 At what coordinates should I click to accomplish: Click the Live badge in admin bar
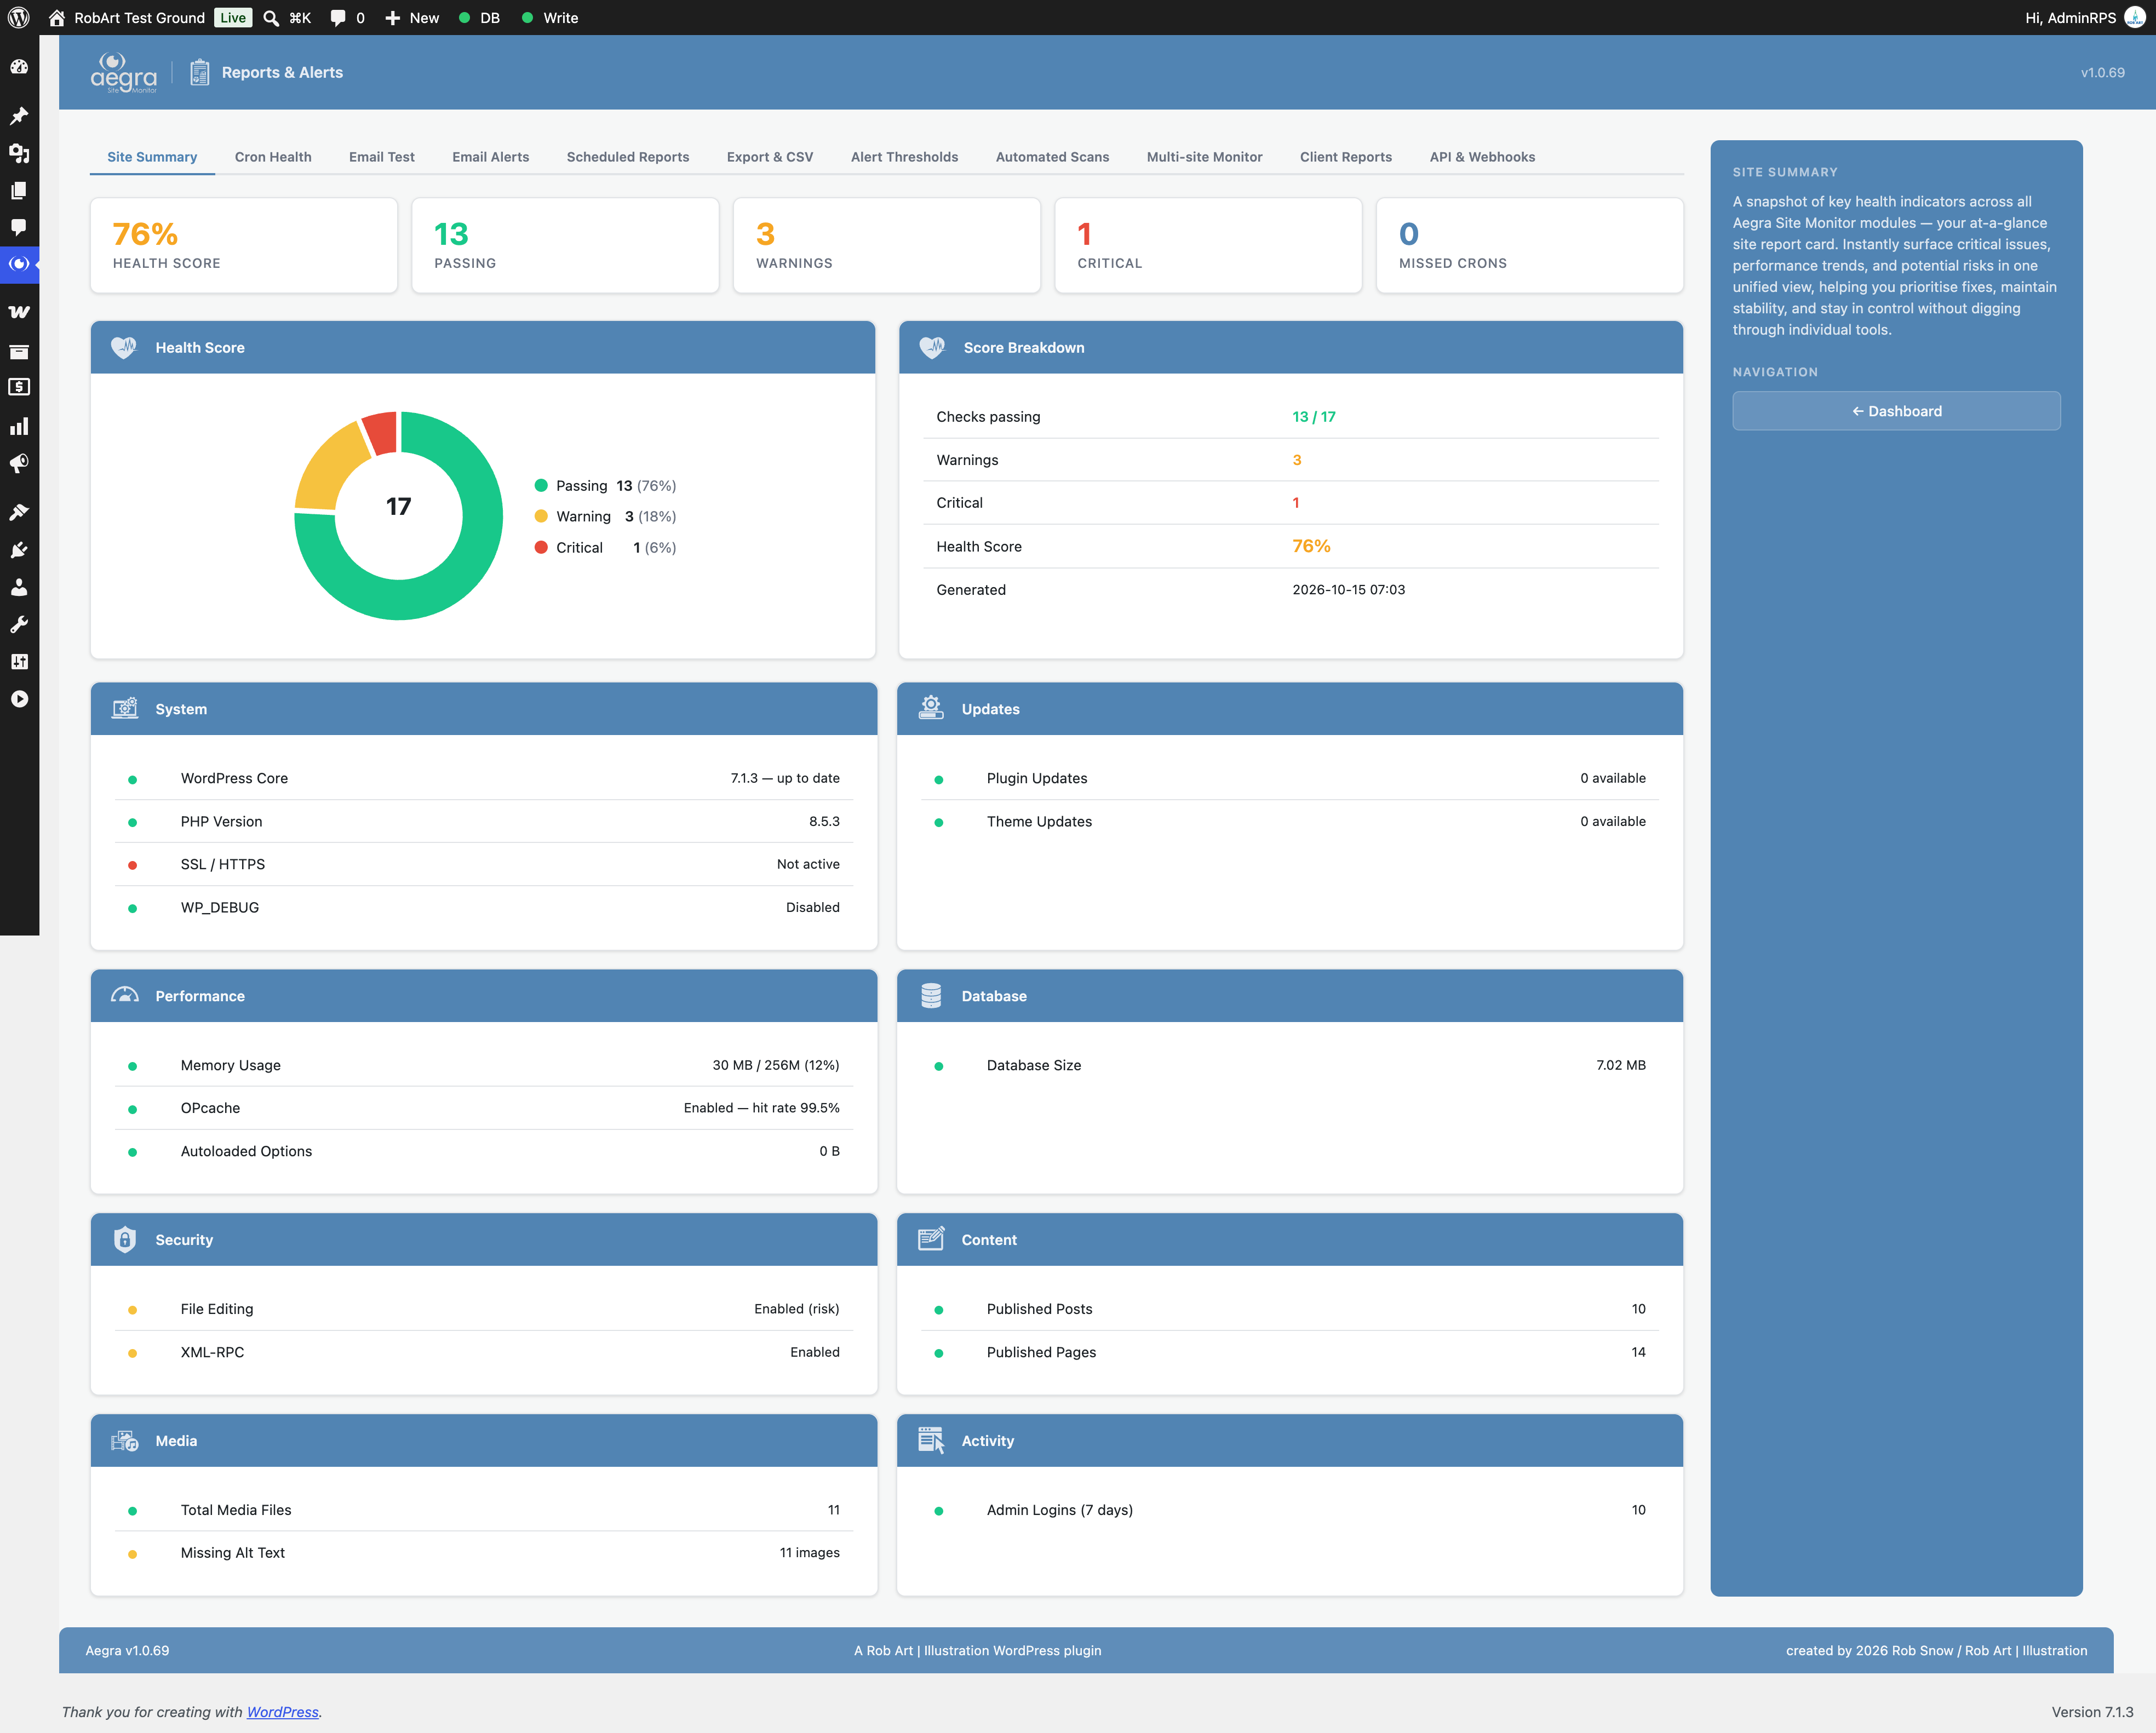[233, 18]
